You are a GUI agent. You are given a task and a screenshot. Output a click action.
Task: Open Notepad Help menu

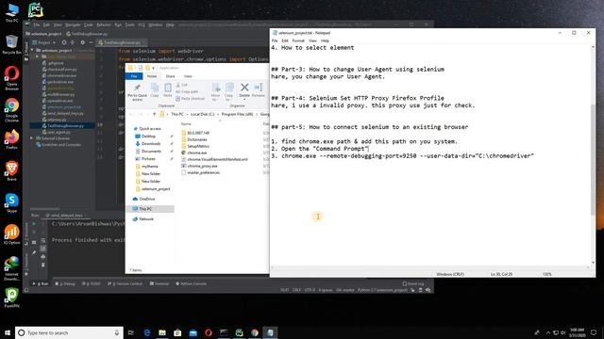click(325, 40)
